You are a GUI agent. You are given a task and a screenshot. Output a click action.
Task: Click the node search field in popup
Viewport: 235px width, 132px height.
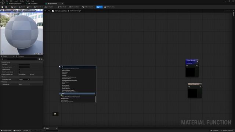78,67
